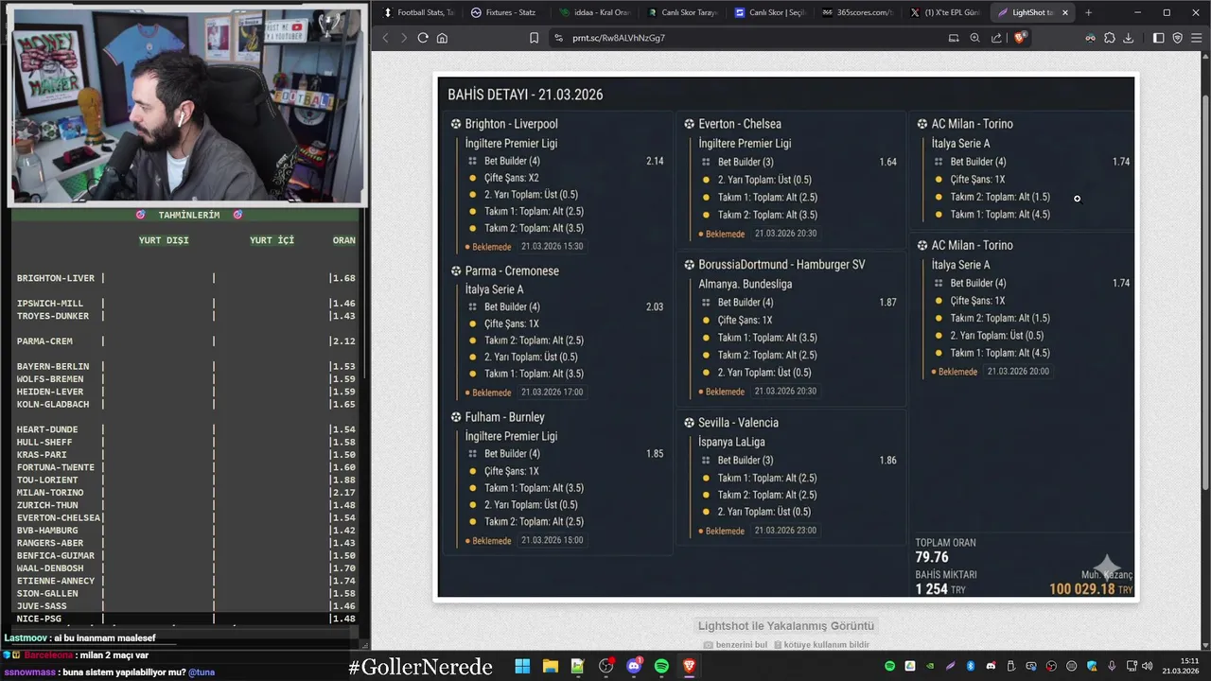Open the browser hamburger menu
The height and width of the screenshot is (681, 1211).
[x=1197, y=38]
